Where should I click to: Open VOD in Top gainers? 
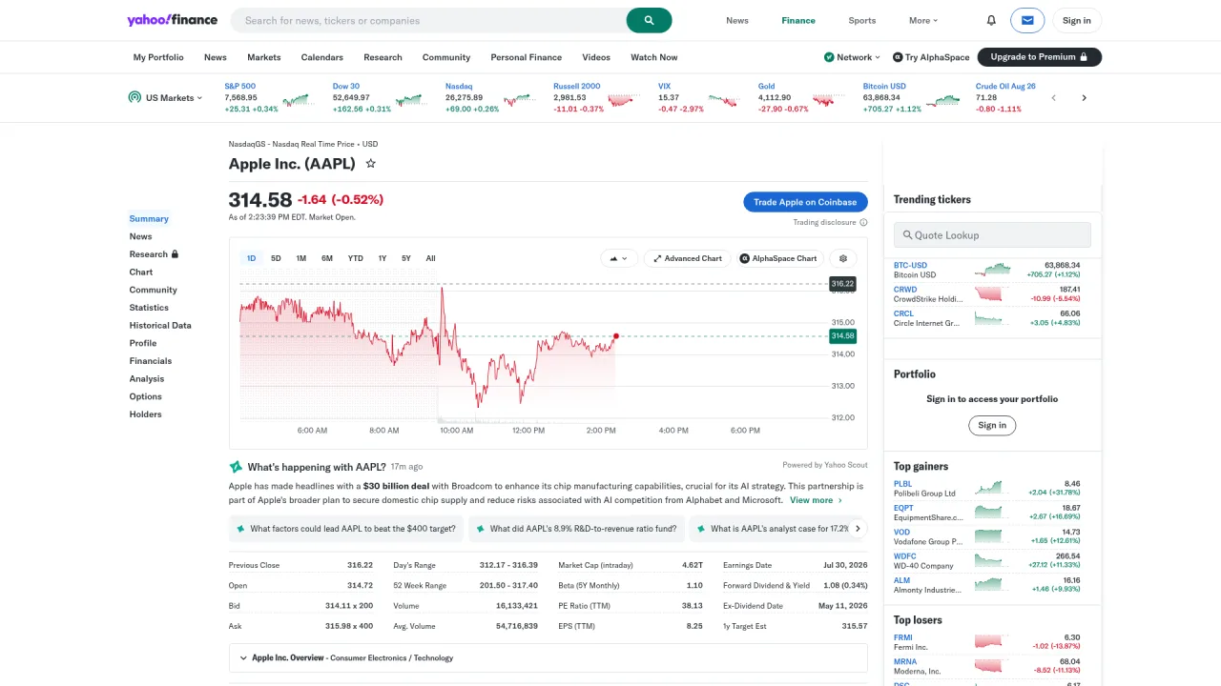tap(902, 532)
